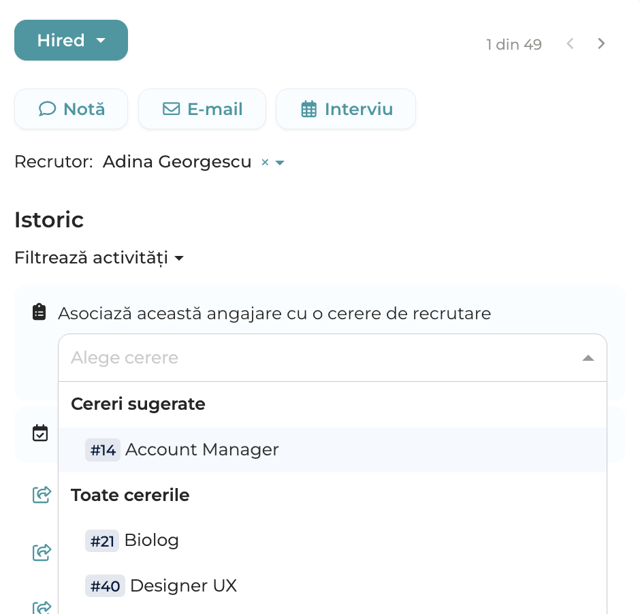Click the third share icon at bottom
The width and height of the screenshot is (640, 614).
point(42,608)
